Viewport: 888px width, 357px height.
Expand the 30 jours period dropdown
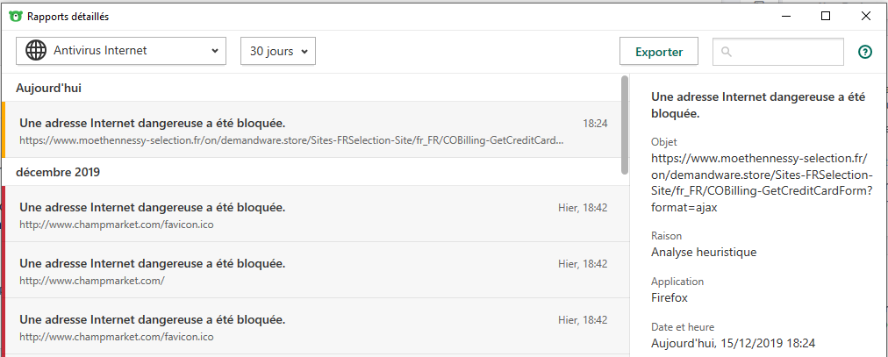(x=277, y=51)
